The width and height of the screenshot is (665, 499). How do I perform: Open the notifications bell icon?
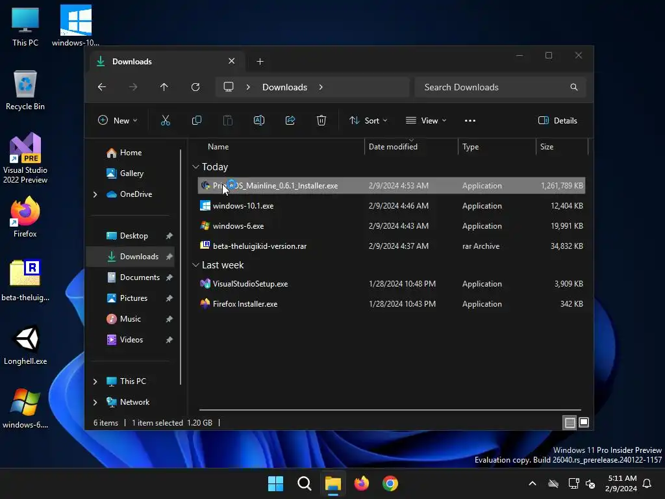(647, 483)
